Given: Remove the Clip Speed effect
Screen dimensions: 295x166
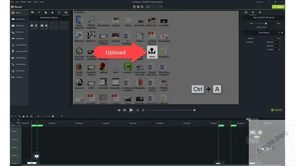Looking at the screenshot, I should tap(282, 33).
